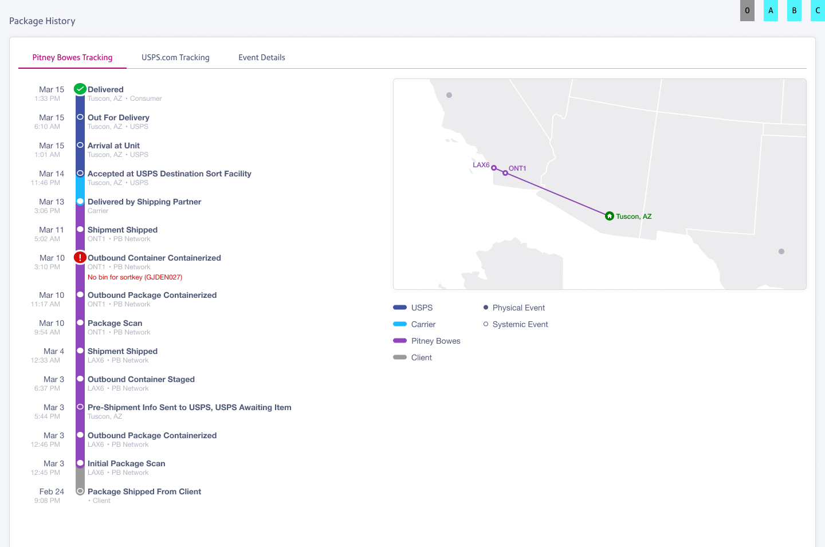The height and width of the screenshot is (547, 825).
Task: Click the gray dot in the map's upper left
Action: [449, 95]
